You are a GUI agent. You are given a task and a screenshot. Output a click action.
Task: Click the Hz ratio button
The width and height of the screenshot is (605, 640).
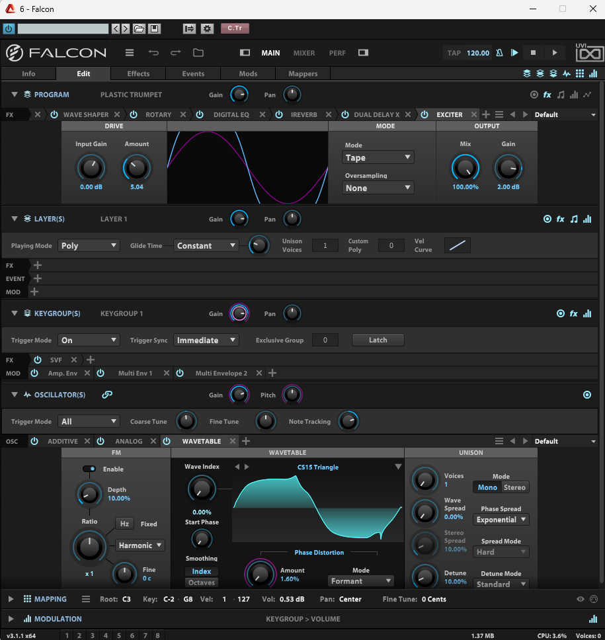click(124, 524)
